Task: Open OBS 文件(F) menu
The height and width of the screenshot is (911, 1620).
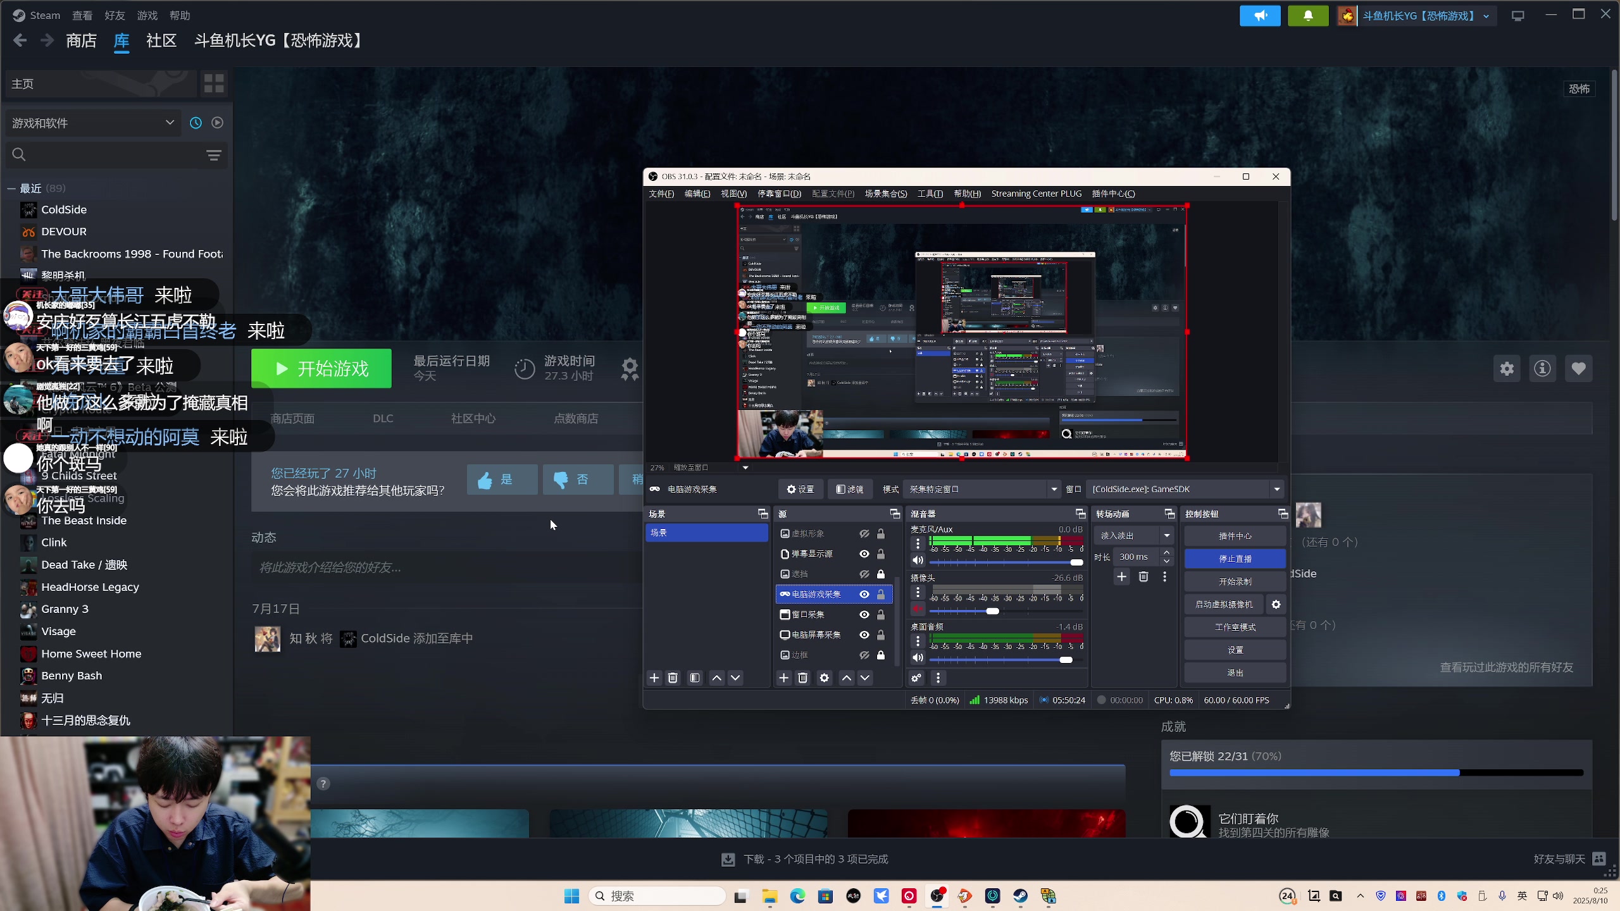Action: click(x=661, y=194)
